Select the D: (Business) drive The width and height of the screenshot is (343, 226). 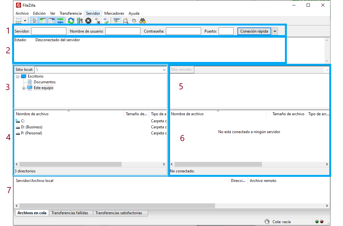31,127
